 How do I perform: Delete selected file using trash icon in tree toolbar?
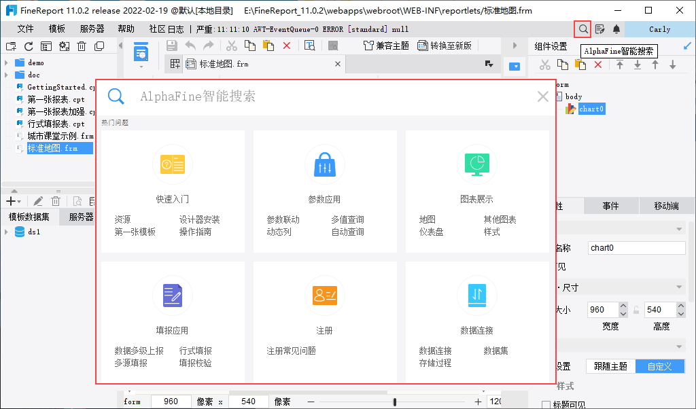(x=82, y=46)
